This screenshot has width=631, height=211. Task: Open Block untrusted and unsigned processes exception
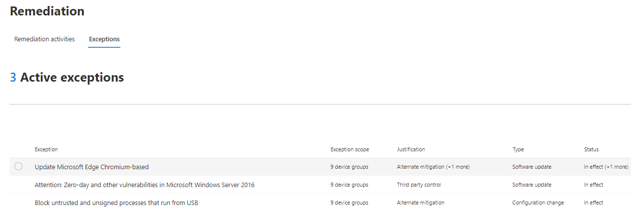(x=116, y=203)
